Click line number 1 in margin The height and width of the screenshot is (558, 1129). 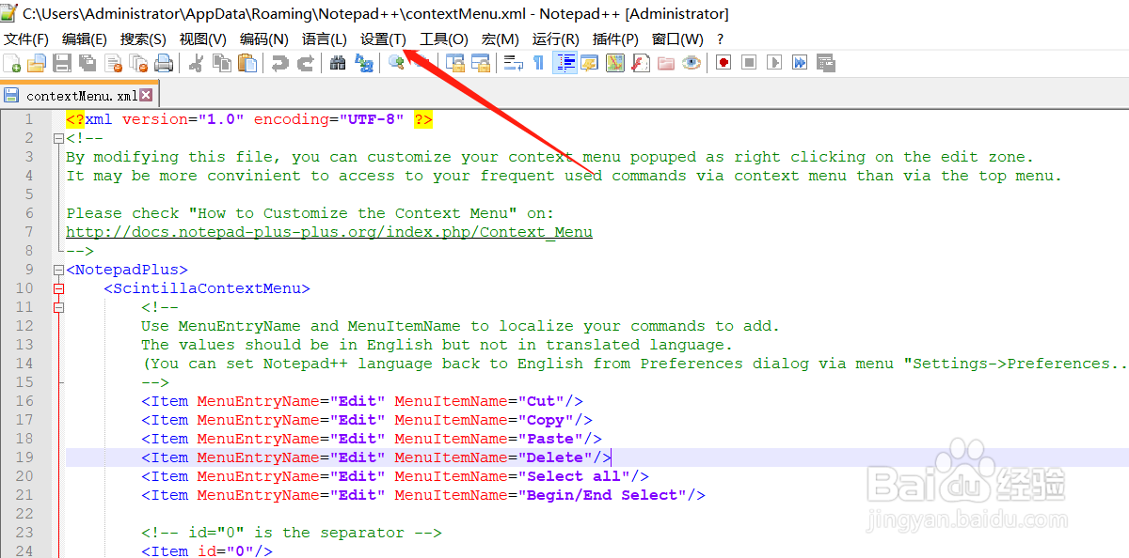point(28,119)
